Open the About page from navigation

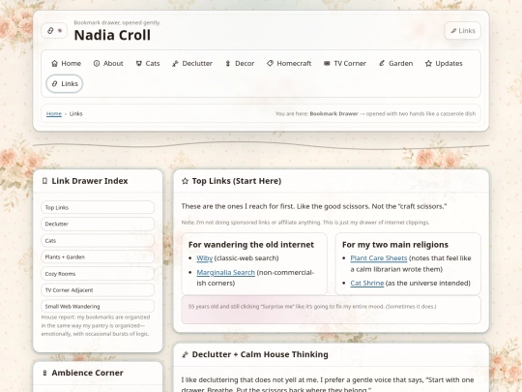click(x=108, y=63)
